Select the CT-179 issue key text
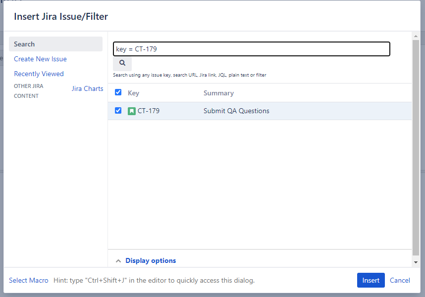The width and height of the screenshot is (425, 297). click(149, 111)
